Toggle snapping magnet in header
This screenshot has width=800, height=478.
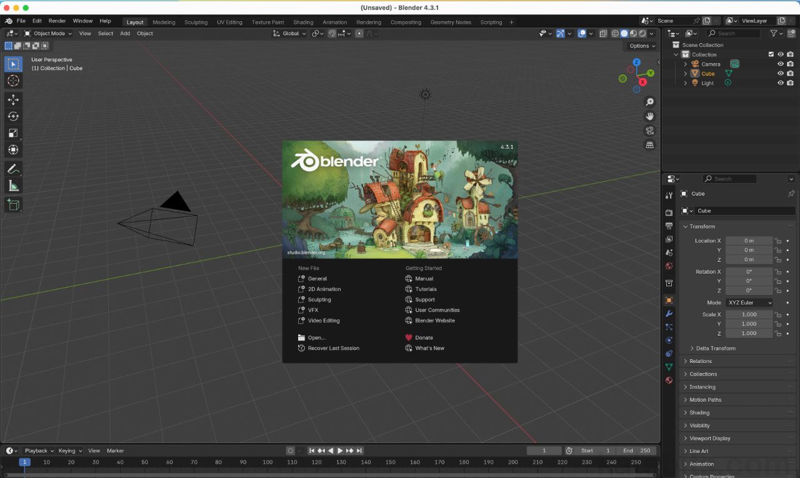click(332, 33)
